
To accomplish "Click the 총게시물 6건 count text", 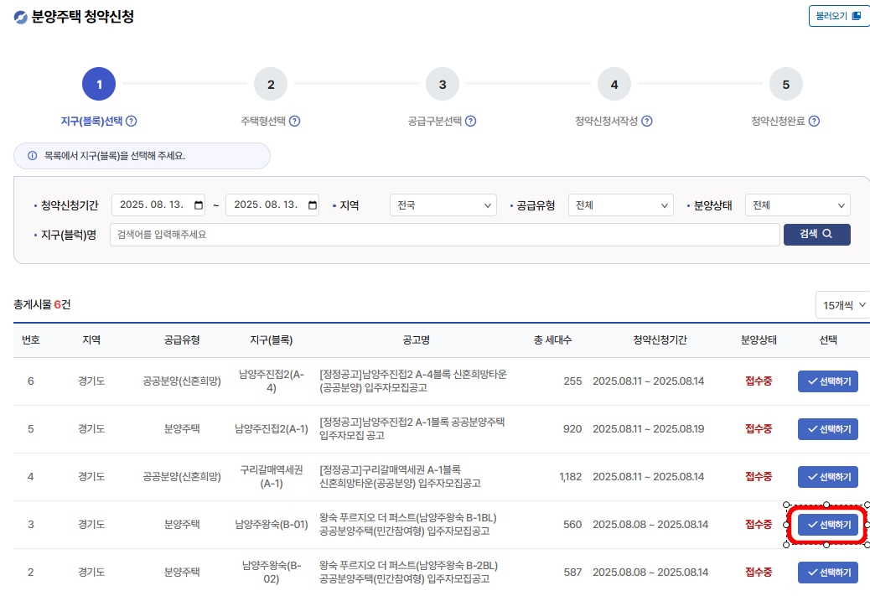I will (42, 304).
